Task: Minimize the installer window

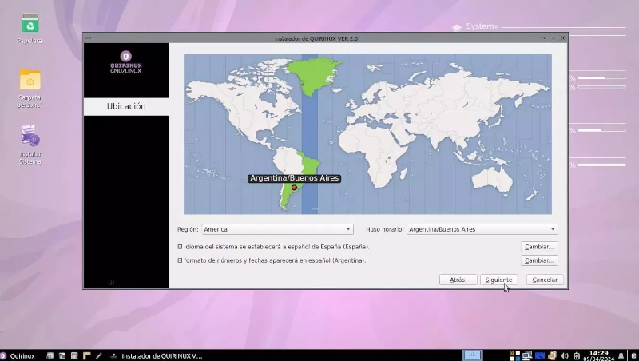Action: tap(544, 38)
